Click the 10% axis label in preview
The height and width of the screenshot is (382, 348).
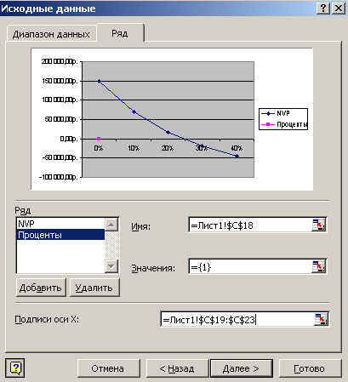tap(134, 148)
